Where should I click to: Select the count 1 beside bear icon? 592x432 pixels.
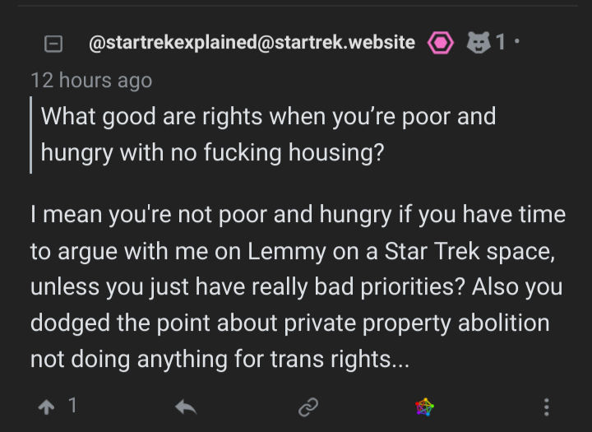click(x=501, y=42)
